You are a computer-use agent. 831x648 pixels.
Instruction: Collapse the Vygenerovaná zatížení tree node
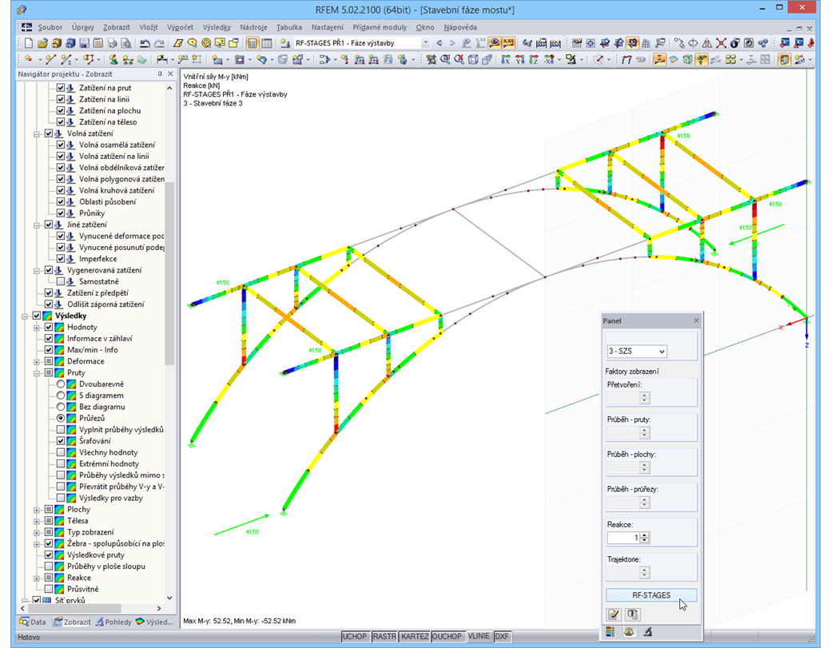(37, 271)
